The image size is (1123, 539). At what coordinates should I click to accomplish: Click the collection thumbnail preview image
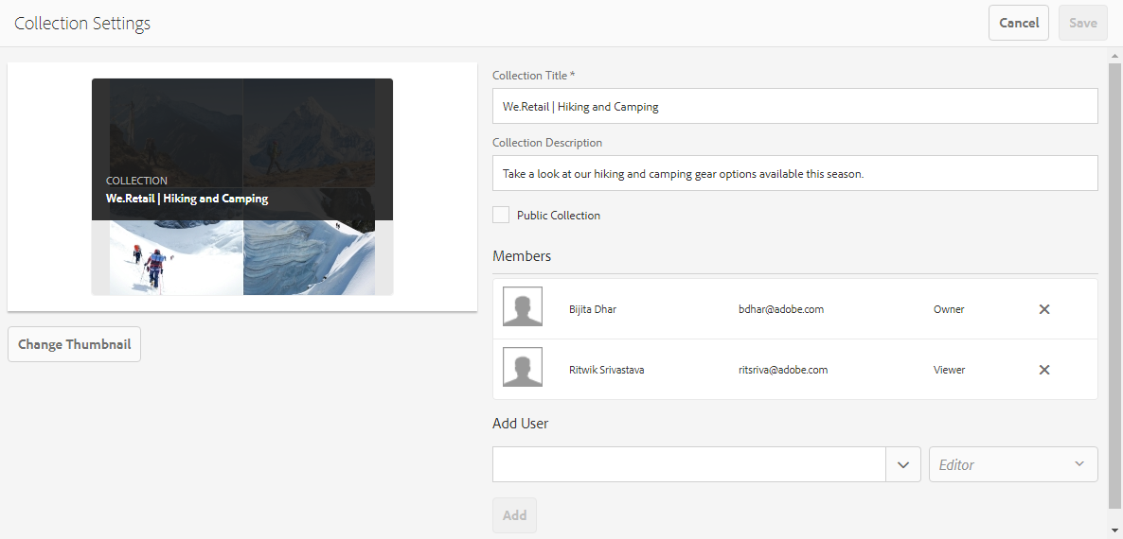pos(242,186)
